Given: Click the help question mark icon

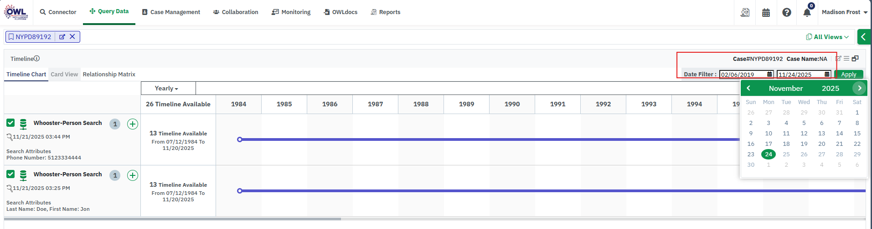Looking at the screenshot, I should point(787,12).
